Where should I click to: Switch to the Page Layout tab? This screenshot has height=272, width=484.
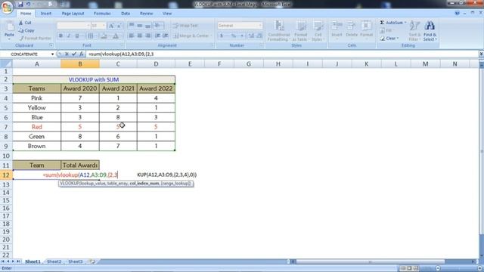73,14
